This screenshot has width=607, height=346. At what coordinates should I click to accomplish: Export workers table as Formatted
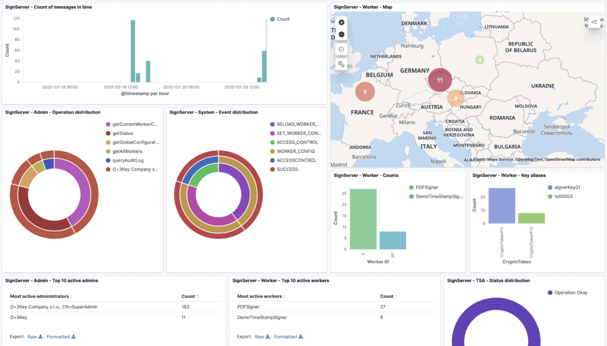[289, 337]
